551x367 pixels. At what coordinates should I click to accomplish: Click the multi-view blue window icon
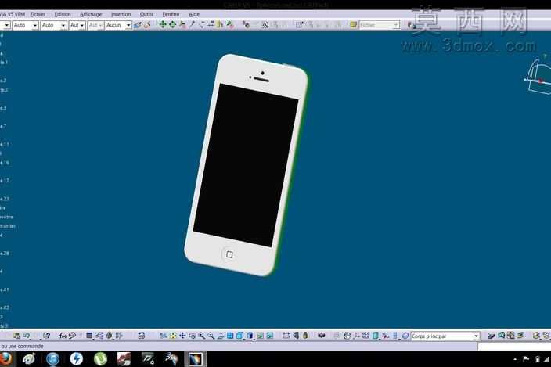pyautogui.click(x=230, y=336)
